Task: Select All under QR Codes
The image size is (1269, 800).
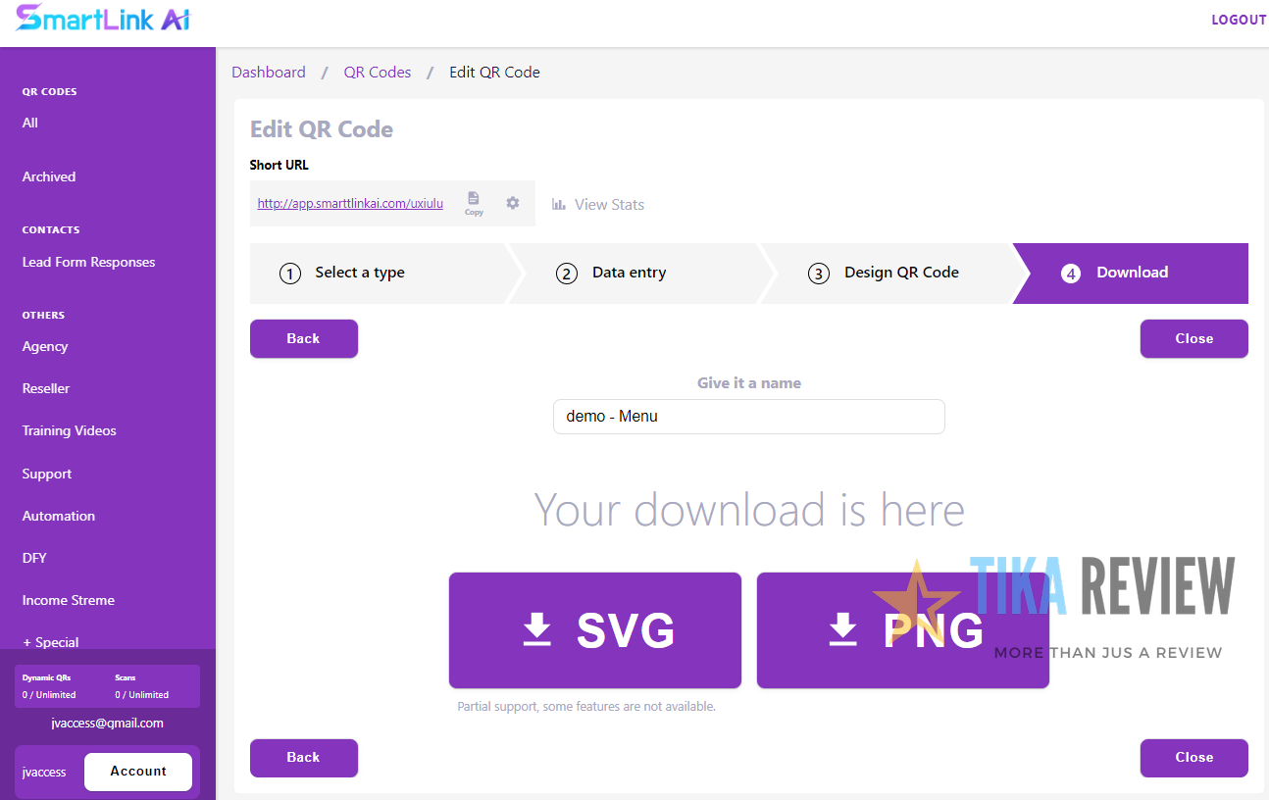Action: (29, 123)
